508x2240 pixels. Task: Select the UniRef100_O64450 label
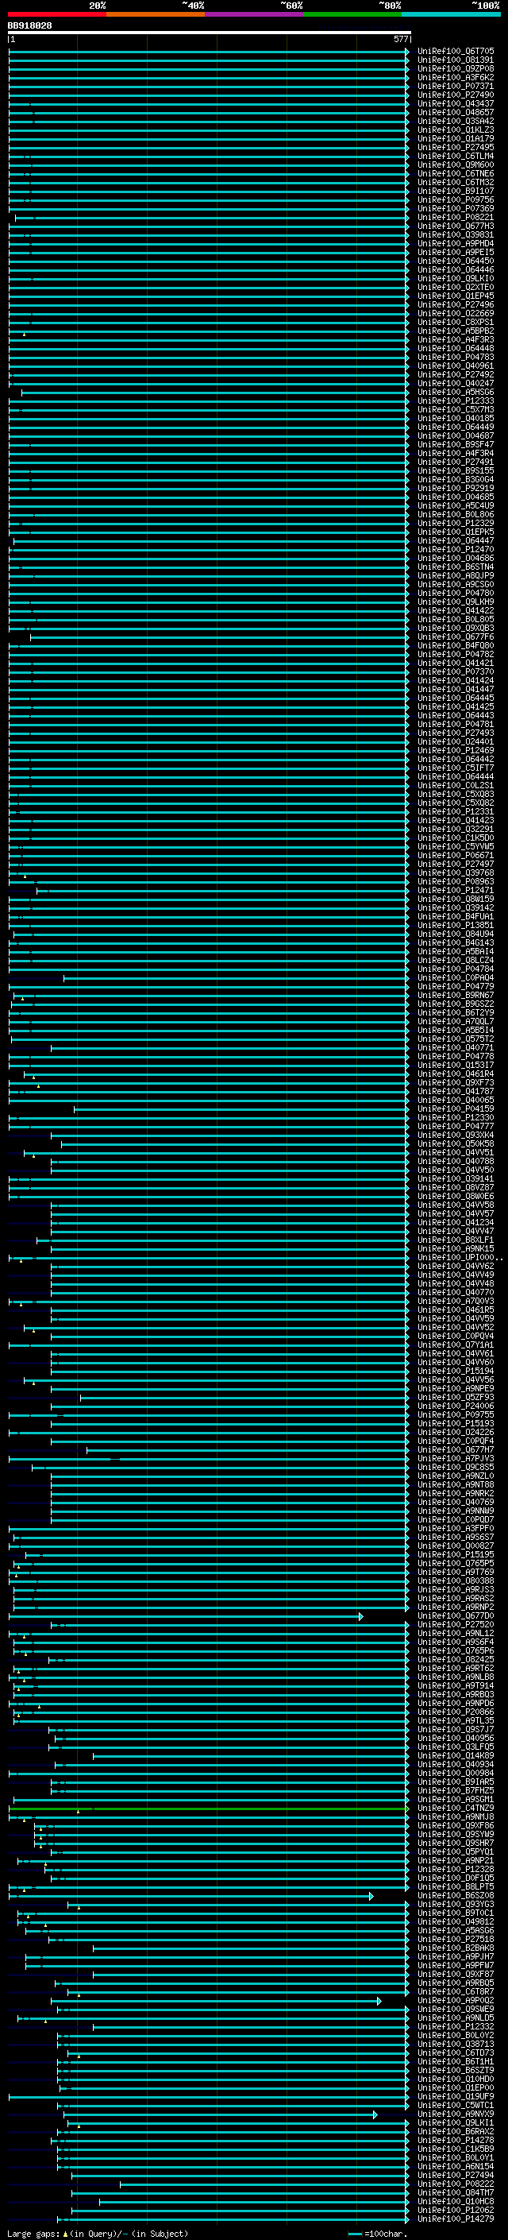pyautogui.click(x=456, y=261)
